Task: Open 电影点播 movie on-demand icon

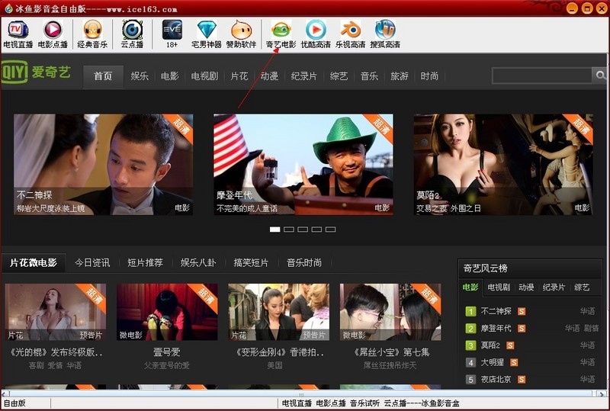Action: click(53, 34)
